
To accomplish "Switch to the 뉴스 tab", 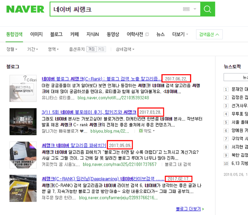I will [161, 34].
